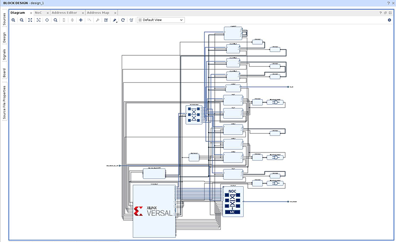This screenshot has width=396, height=242.
Task: Select the NOC MC block
Action: pyautogui.click(x=233, y=201)
